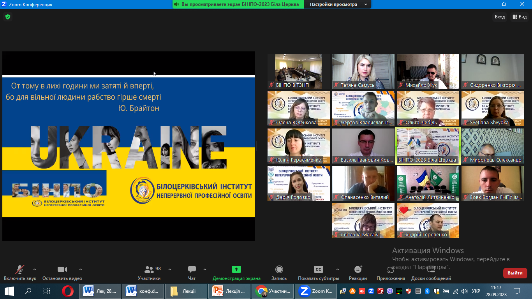
Task: Switch to the PowerPoint Лекція taskbar window
Action: click(230, 291)
